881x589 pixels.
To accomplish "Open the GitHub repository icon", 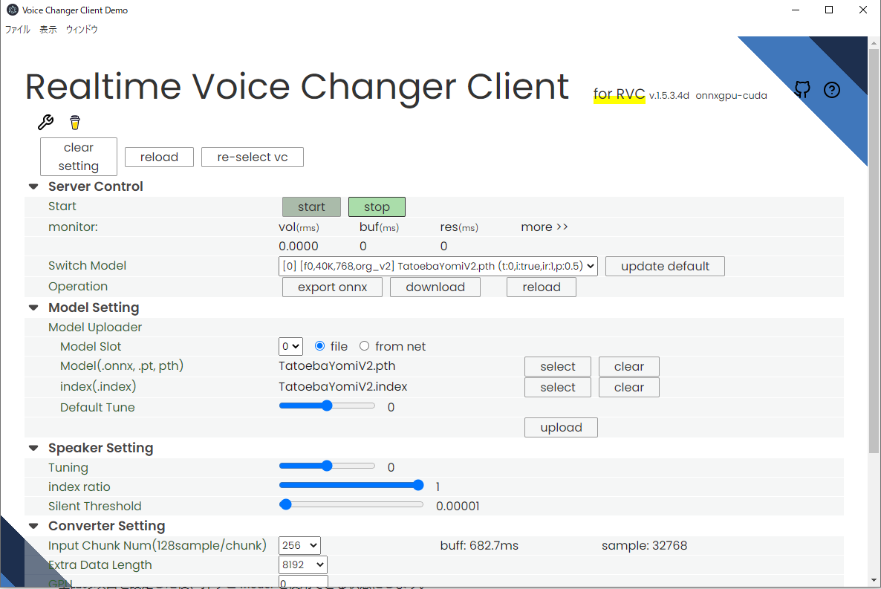I will coord(802,89).
